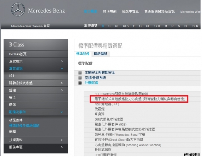Go to Mercedes-Benz Taiwan 首頁 link
Image resolution: width=202 pixels, height=157 pixels.
[30, 26]
